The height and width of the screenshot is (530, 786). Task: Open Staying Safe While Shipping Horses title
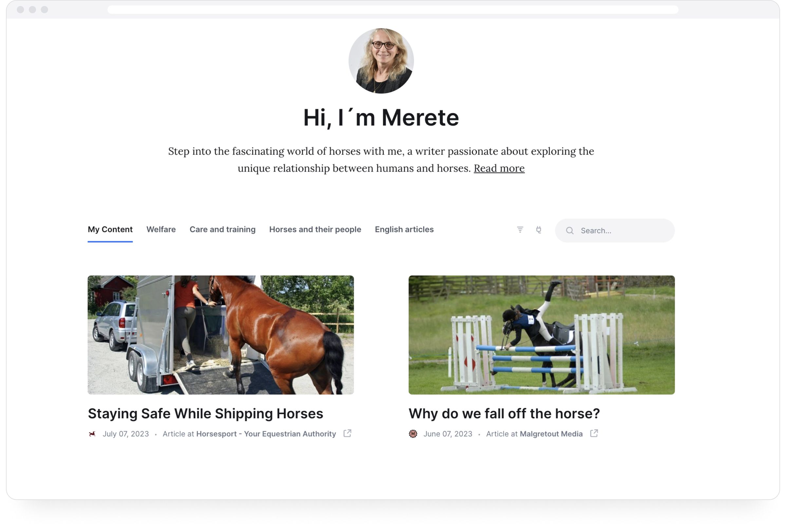206,413
